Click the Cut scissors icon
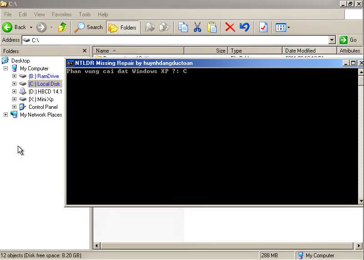The height and width of the screenshot is (260, 364). pos(197,27)
